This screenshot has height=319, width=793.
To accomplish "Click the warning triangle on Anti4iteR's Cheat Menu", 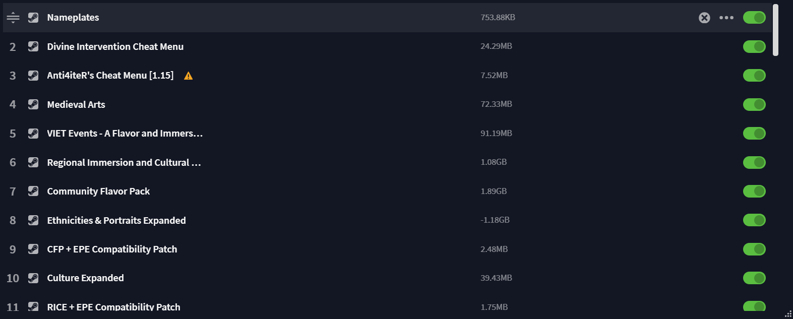I will point(188,76).
